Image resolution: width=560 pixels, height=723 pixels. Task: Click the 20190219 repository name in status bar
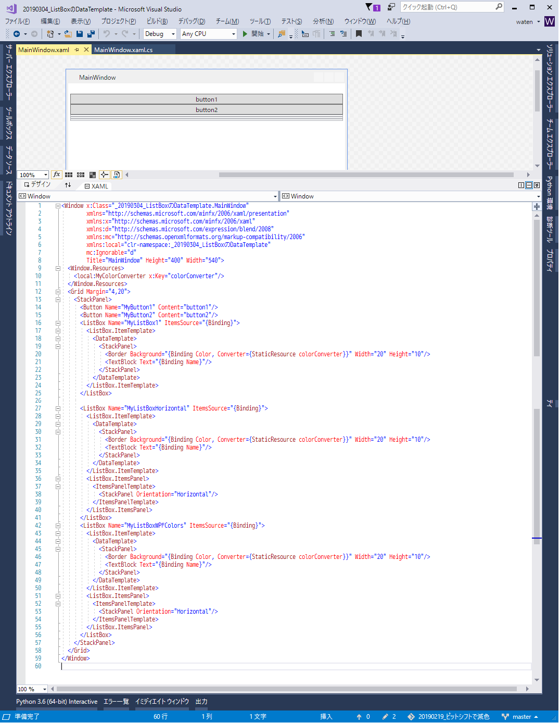click(449, 717)
